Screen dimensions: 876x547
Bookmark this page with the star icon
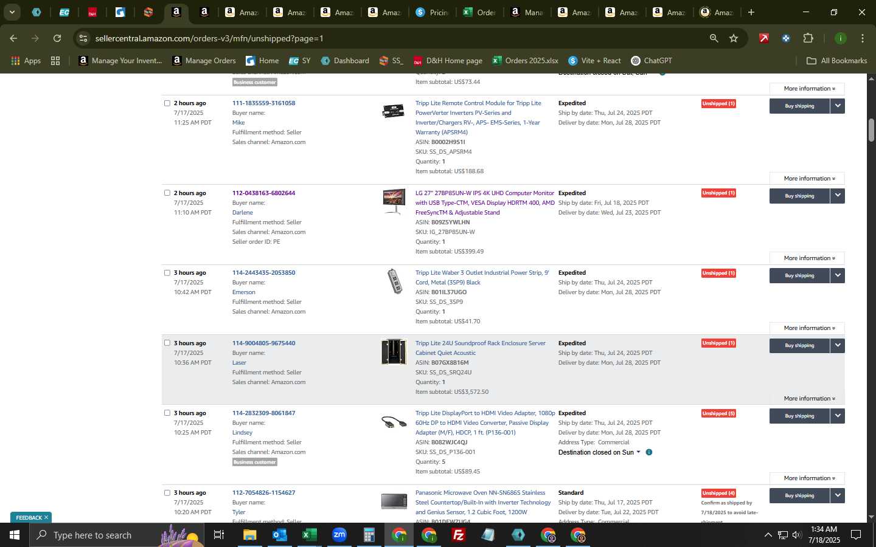(x=734, y=38)
